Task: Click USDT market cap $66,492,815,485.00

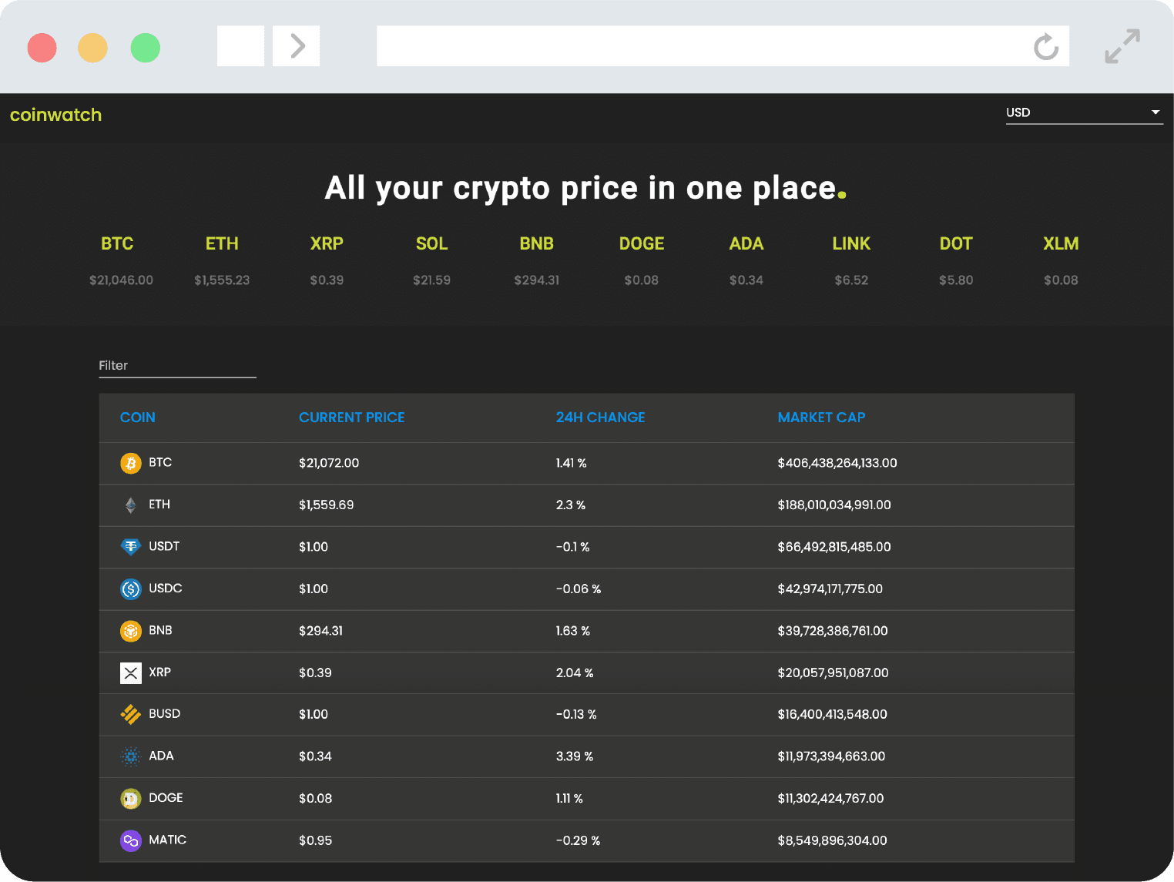Action: 834,547
